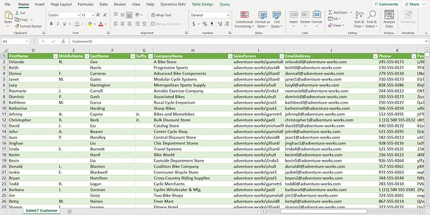Open the SalesPerson column filter dropdown

[282, 56]
